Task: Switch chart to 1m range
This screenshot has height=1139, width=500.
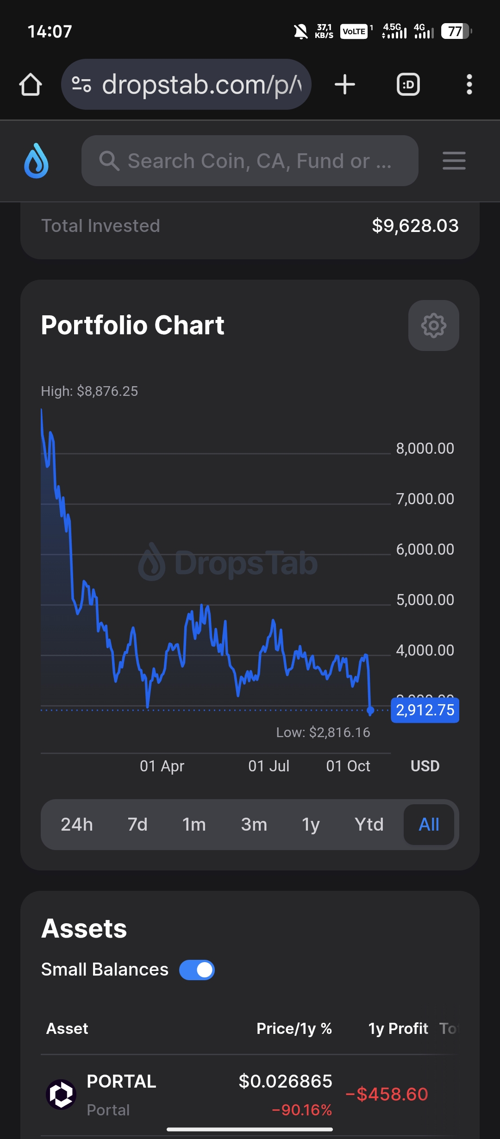Action: [x=194, y=825]
